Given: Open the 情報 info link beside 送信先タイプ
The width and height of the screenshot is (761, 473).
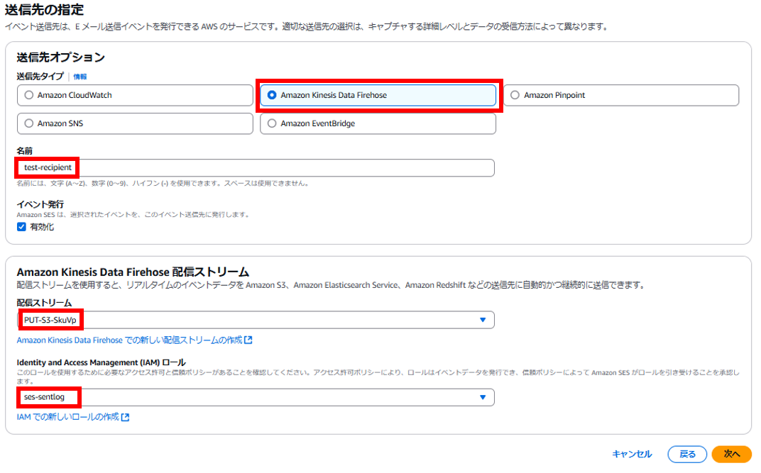Looking at the screenshot, I should (x=80, y=77).
